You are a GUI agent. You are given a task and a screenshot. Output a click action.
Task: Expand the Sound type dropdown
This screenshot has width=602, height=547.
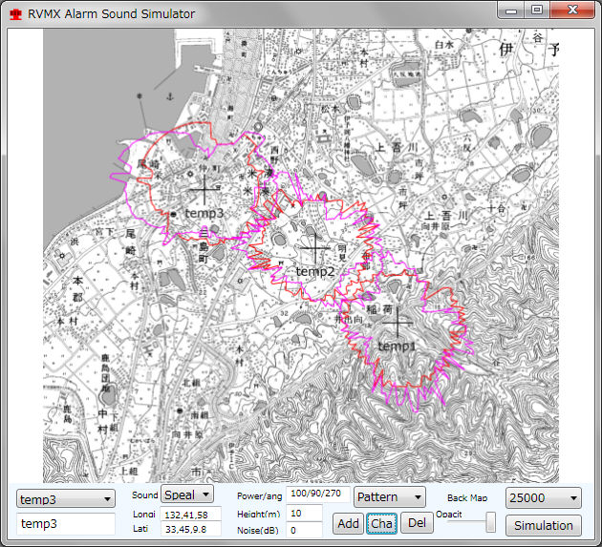click(188, 494)
